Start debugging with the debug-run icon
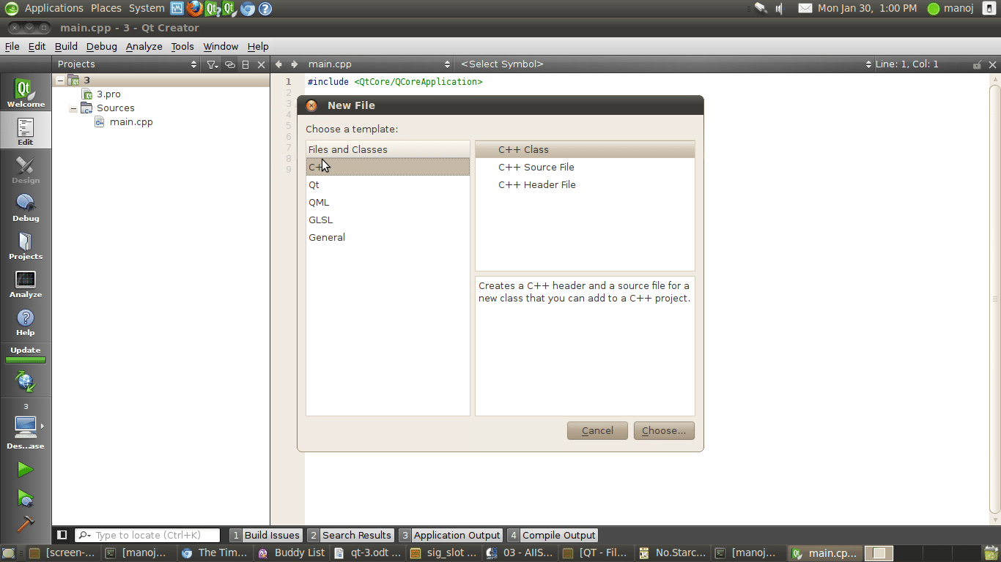The height and width of the screenshot is (562, 1001). tap(26, 498)
